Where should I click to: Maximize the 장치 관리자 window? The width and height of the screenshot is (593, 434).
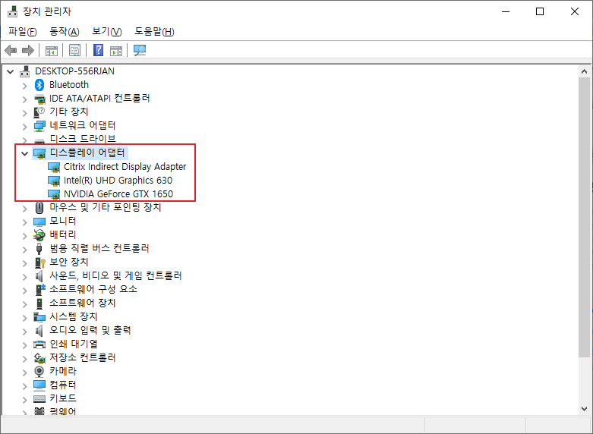pos(540,11)
